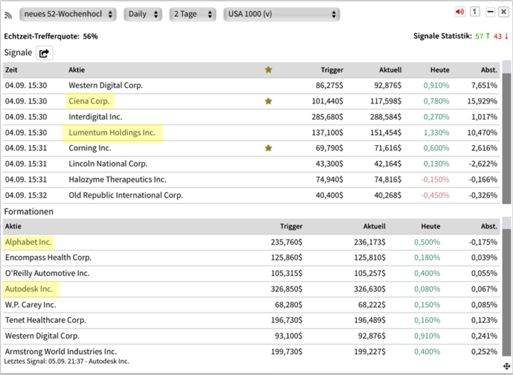This screenshot has height=375, width=513.
Task: Select Ciena Corp. signal row
Action: (252, 101)
